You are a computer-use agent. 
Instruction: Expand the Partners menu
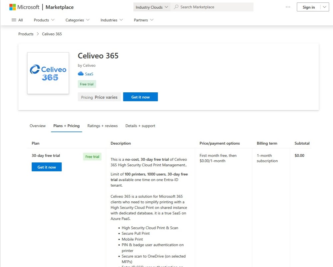[x=143, y=20]
